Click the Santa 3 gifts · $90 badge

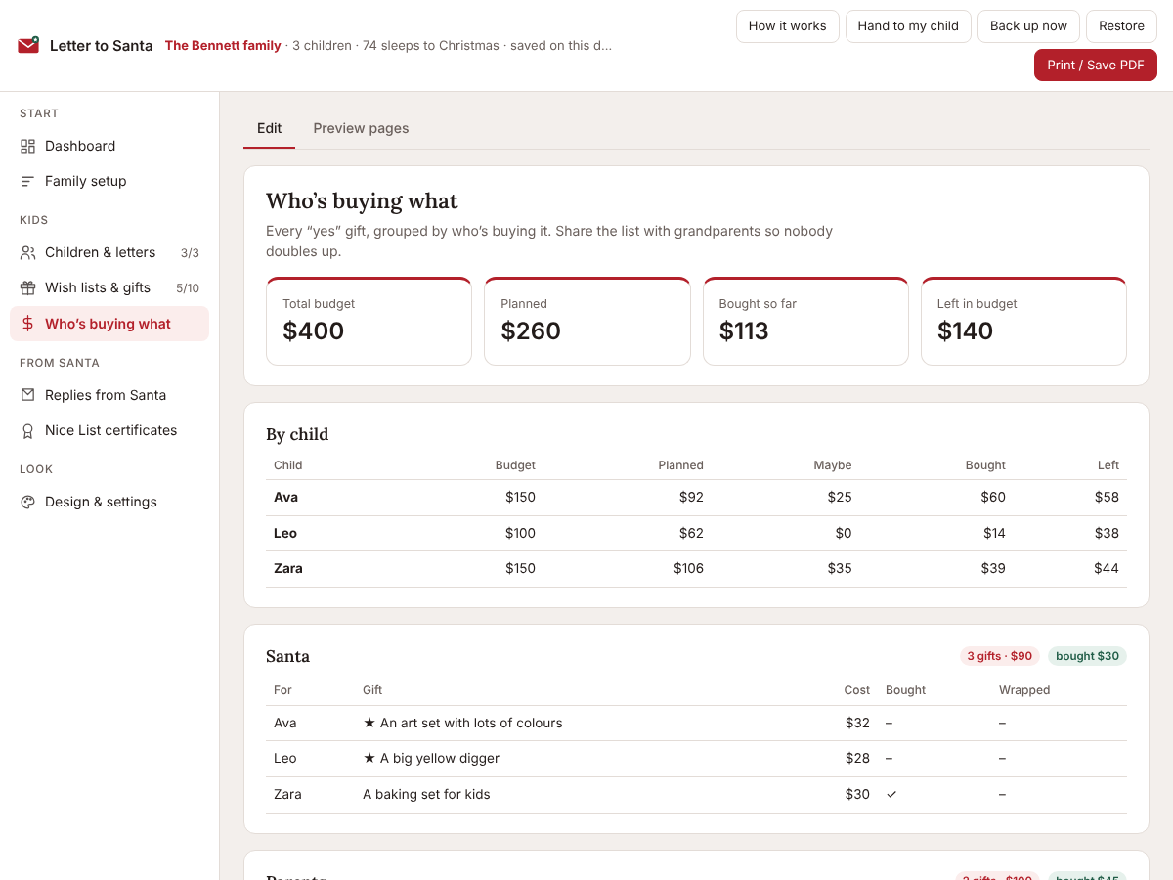coord(1000,656)
